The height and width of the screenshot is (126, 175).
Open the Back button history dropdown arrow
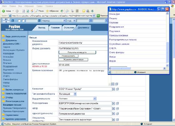point(13,11)
